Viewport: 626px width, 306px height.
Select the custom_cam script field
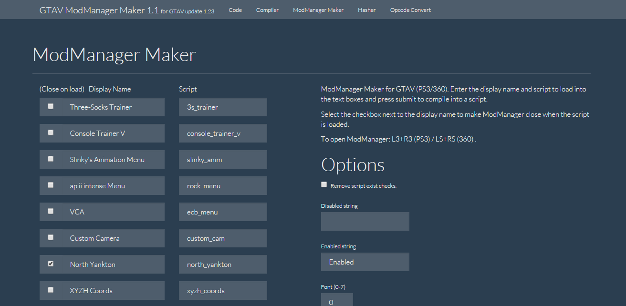[223, 238]
